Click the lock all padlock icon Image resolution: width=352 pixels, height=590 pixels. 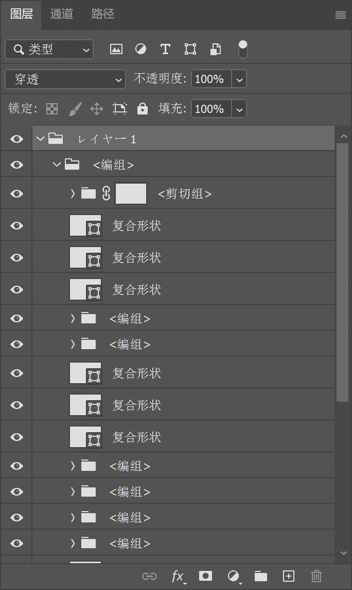pyautogui.click(x=143, y=109)
